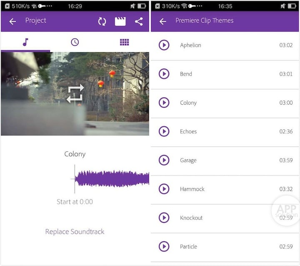The image size is (300, 266).
Task: Play the Hammock theme preview
Action: [x=164, y=189]
